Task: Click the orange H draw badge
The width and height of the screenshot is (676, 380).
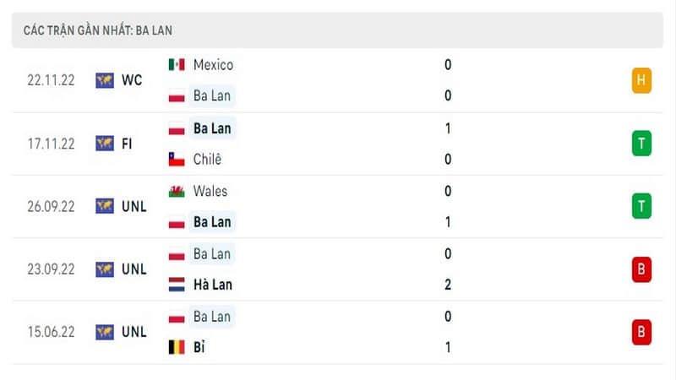Action: (x=641, y=80)
